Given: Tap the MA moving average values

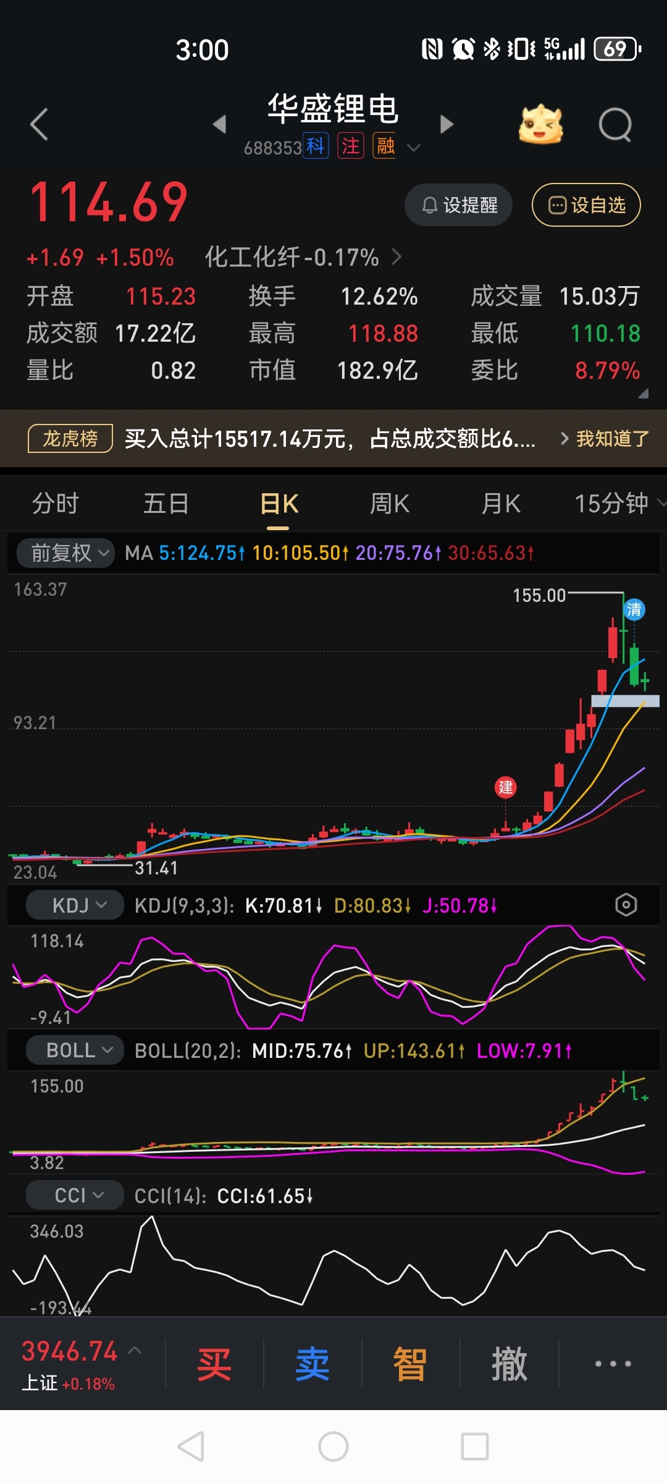Looking at the screenshot, I should pyautogui.click(x=329, y=552).
